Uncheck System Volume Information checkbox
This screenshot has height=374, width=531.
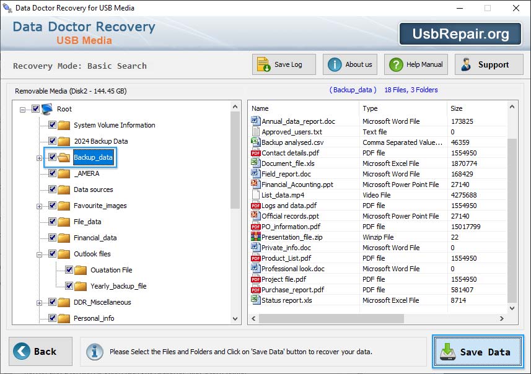(52, 124)
